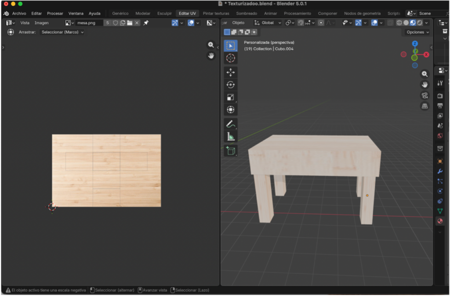Image resolution: width=450 pixels, height=296 pixels.
Task: Open the Global transform orientation dropdown
Action: point(269,22)
